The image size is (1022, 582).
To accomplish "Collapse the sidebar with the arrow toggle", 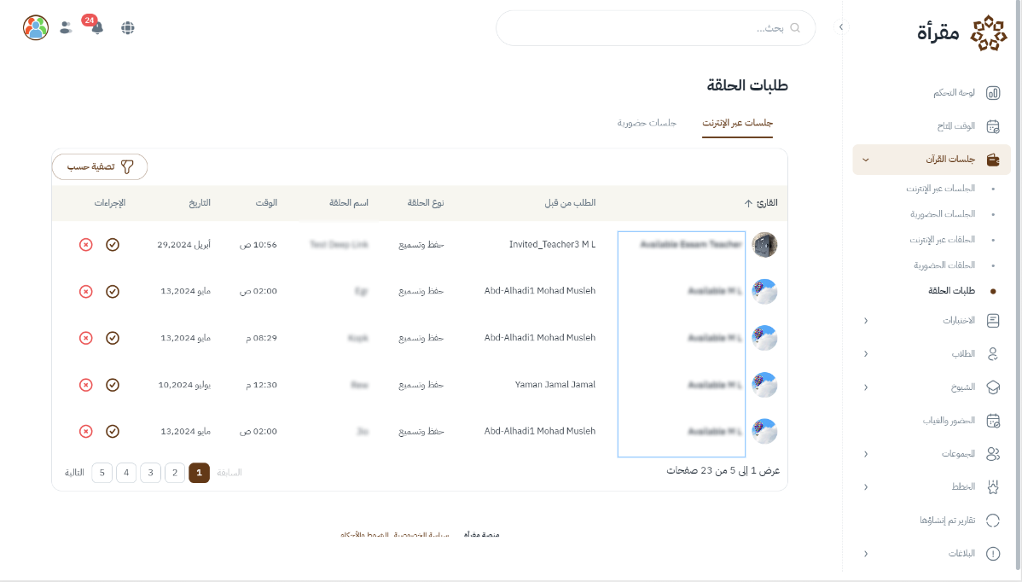I will (x=841, y=27).
